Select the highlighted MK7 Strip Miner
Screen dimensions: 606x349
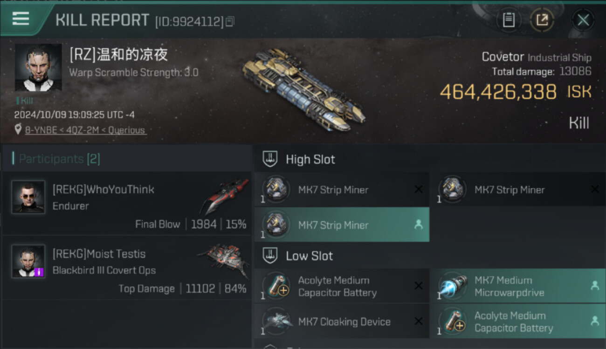click(342, 225)
